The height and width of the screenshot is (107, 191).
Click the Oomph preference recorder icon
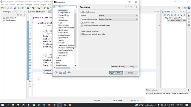click(69, 73)
